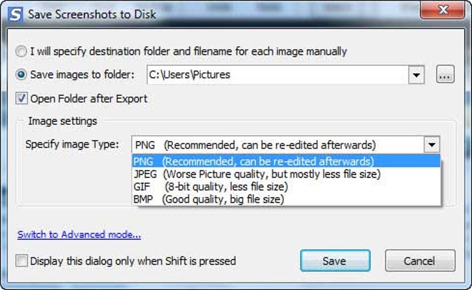
Task: Click the Save button
Action: coord(335,261)
